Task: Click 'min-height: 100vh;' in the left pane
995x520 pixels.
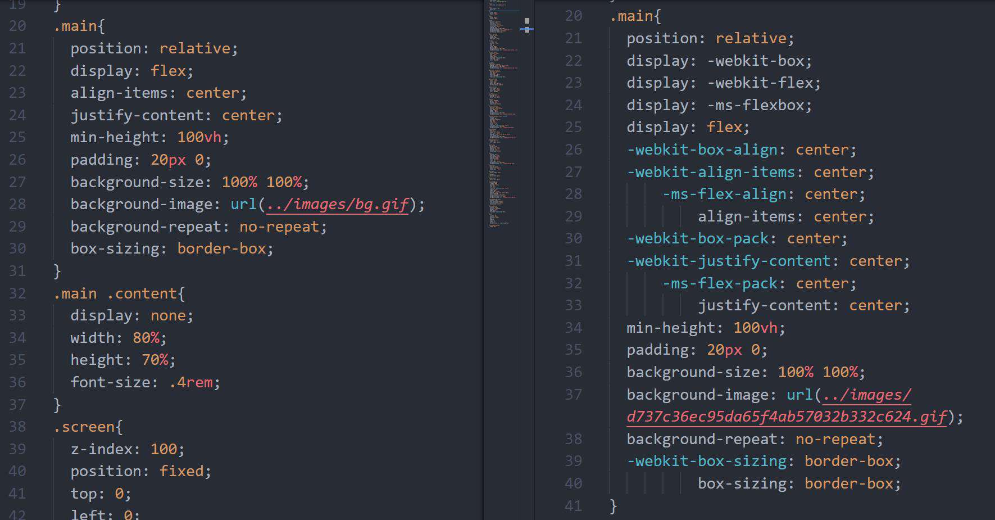Action: (x=150, y=137)
